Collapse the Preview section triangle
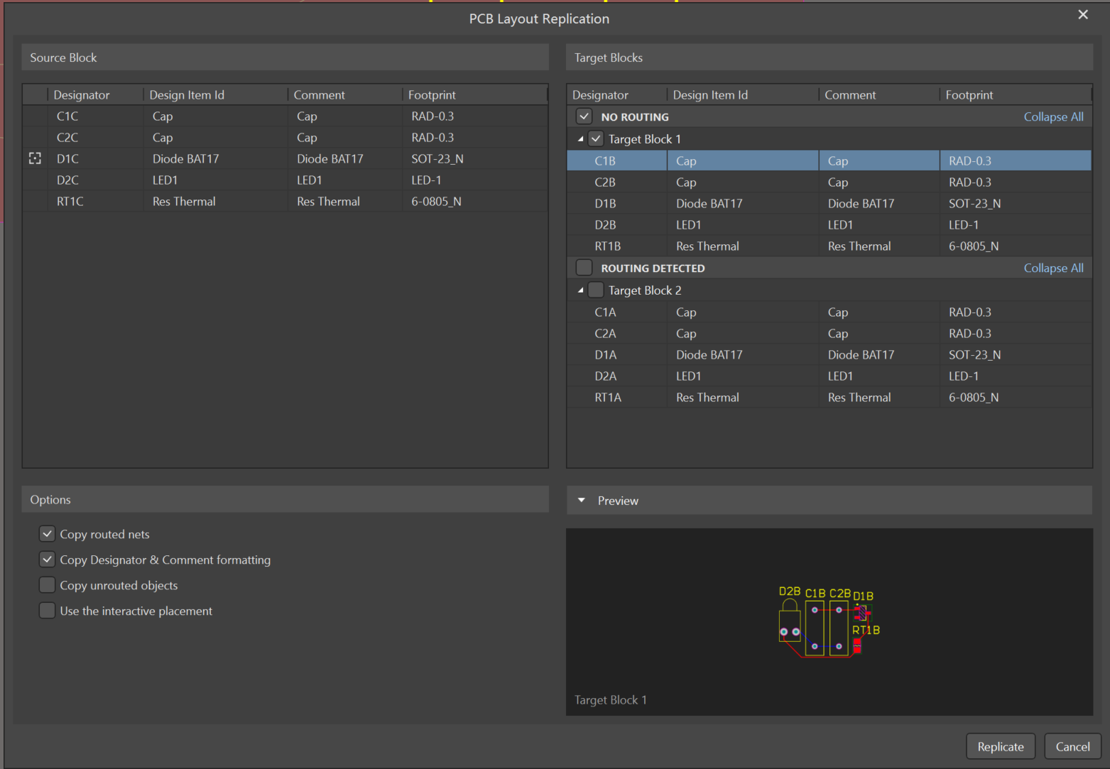Screen dimensions: 1110x769 pos(582,501)
